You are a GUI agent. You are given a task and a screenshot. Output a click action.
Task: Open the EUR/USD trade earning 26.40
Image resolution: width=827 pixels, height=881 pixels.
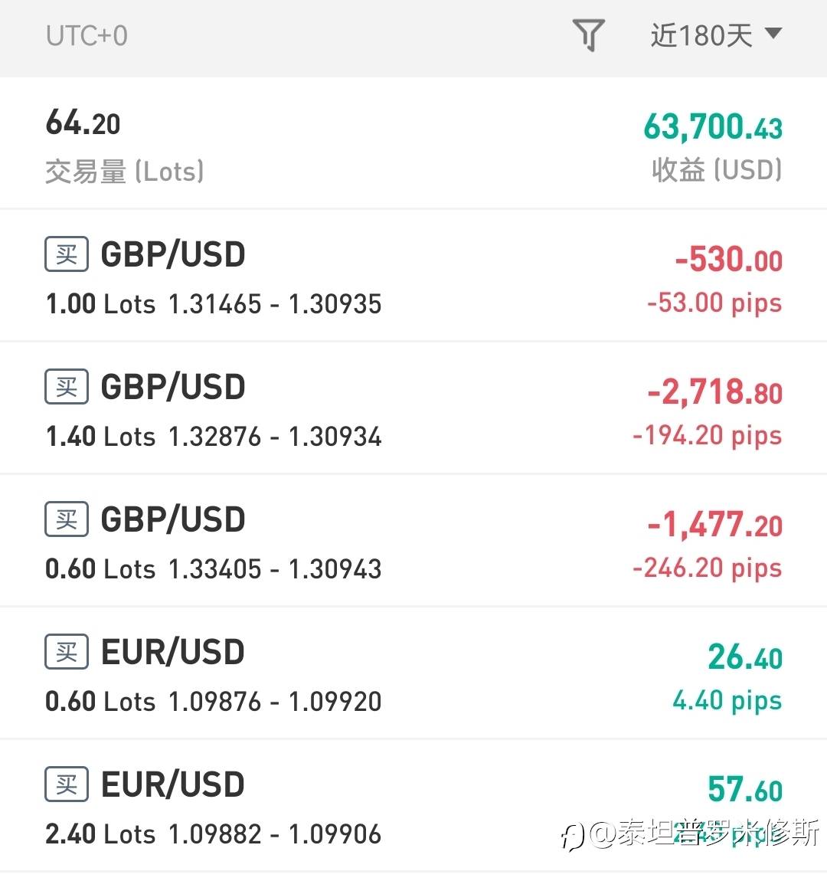(x=413, y=673)
